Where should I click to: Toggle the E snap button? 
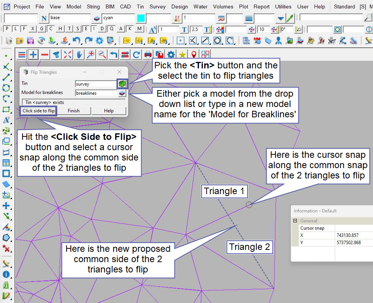click(86, 29)
